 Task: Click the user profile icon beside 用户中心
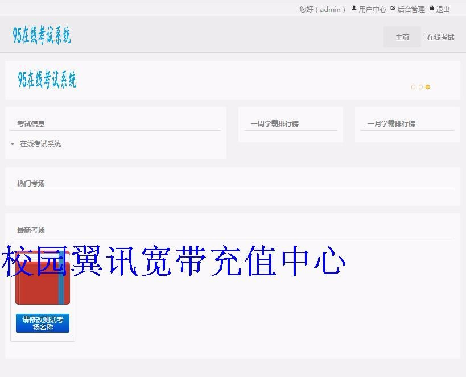click(x=353, y=9)
